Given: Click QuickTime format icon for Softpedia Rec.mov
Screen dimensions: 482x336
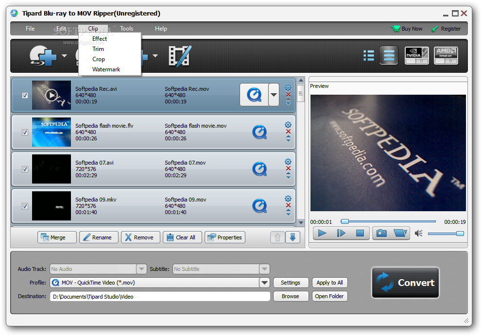Looking at the screenshot, I should click(254, 95).
